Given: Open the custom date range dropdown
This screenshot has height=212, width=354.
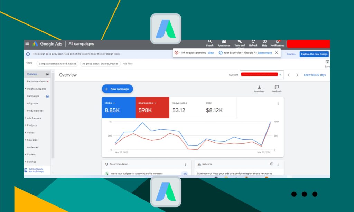Looking at the screenshot, I should pos(280,75).
